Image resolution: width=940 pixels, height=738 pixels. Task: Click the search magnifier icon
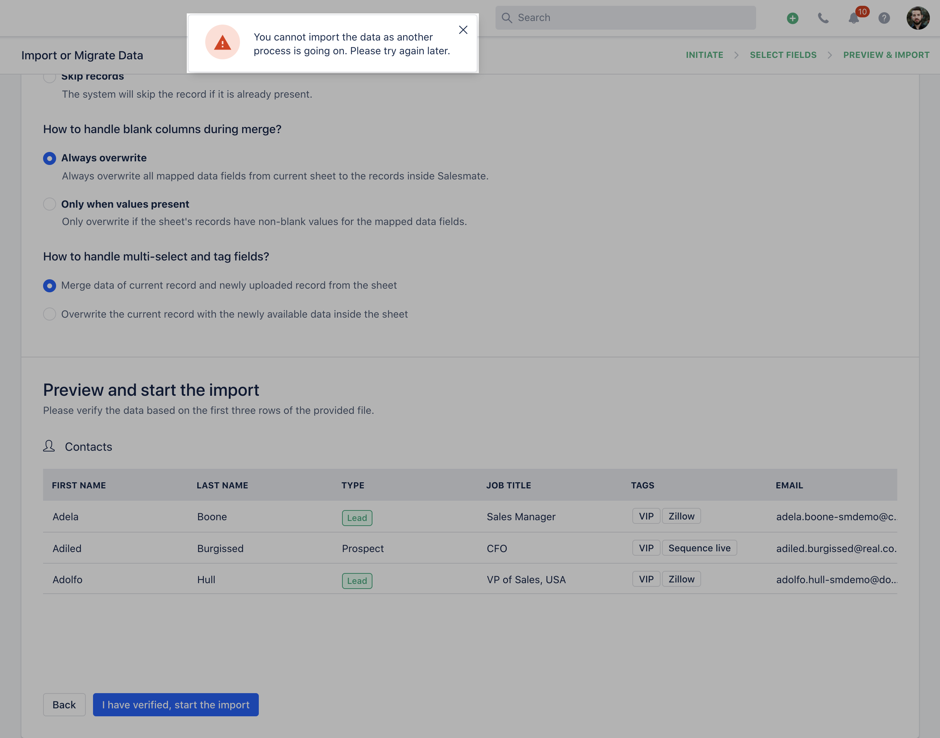pyautogui.click(x=507, y=18)
